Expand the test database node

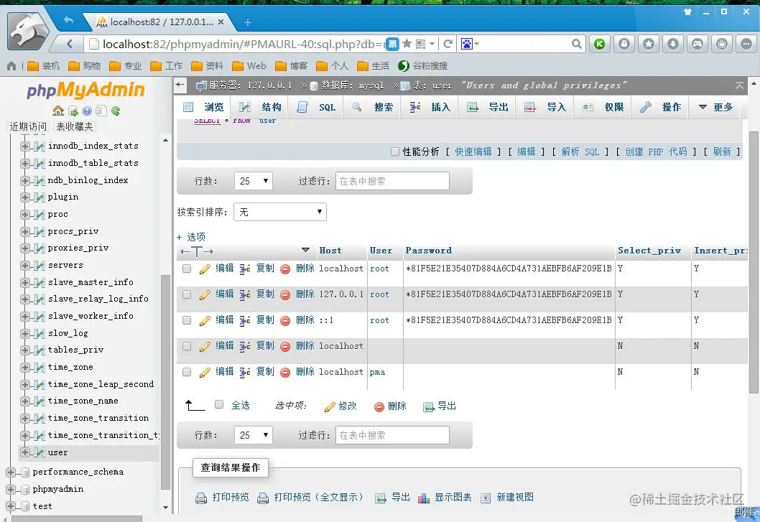pyautogui.click(x=10, y=506)
